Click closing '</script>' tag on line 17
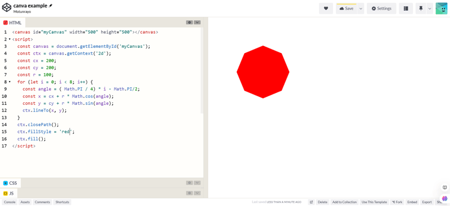Image resolution: width=450 pixels, height=206 pixels. pos(24,146)
